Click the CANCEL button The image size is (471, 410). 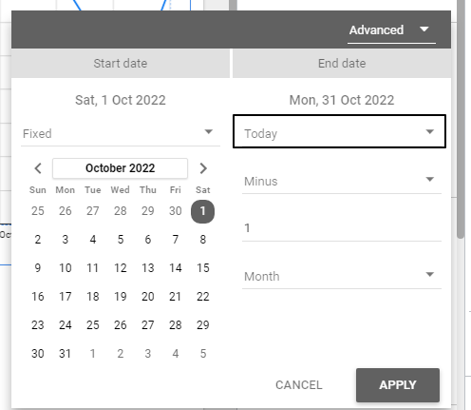pos(298,385)
